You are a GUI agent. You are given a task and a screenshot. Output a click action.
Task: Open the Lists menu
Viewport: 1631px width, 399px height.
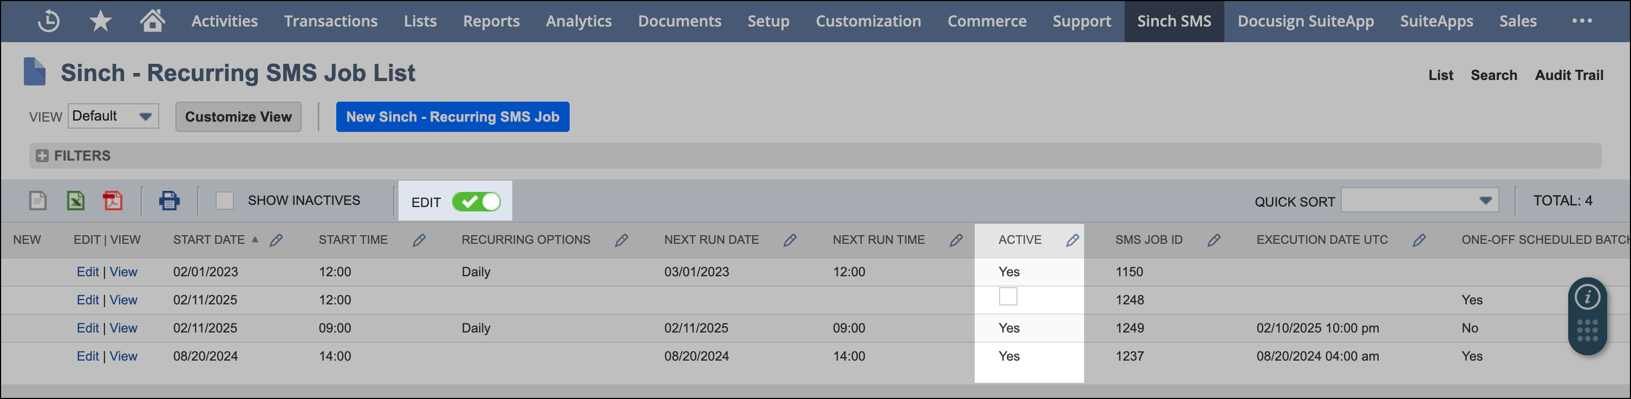click(x=420, y=21)
